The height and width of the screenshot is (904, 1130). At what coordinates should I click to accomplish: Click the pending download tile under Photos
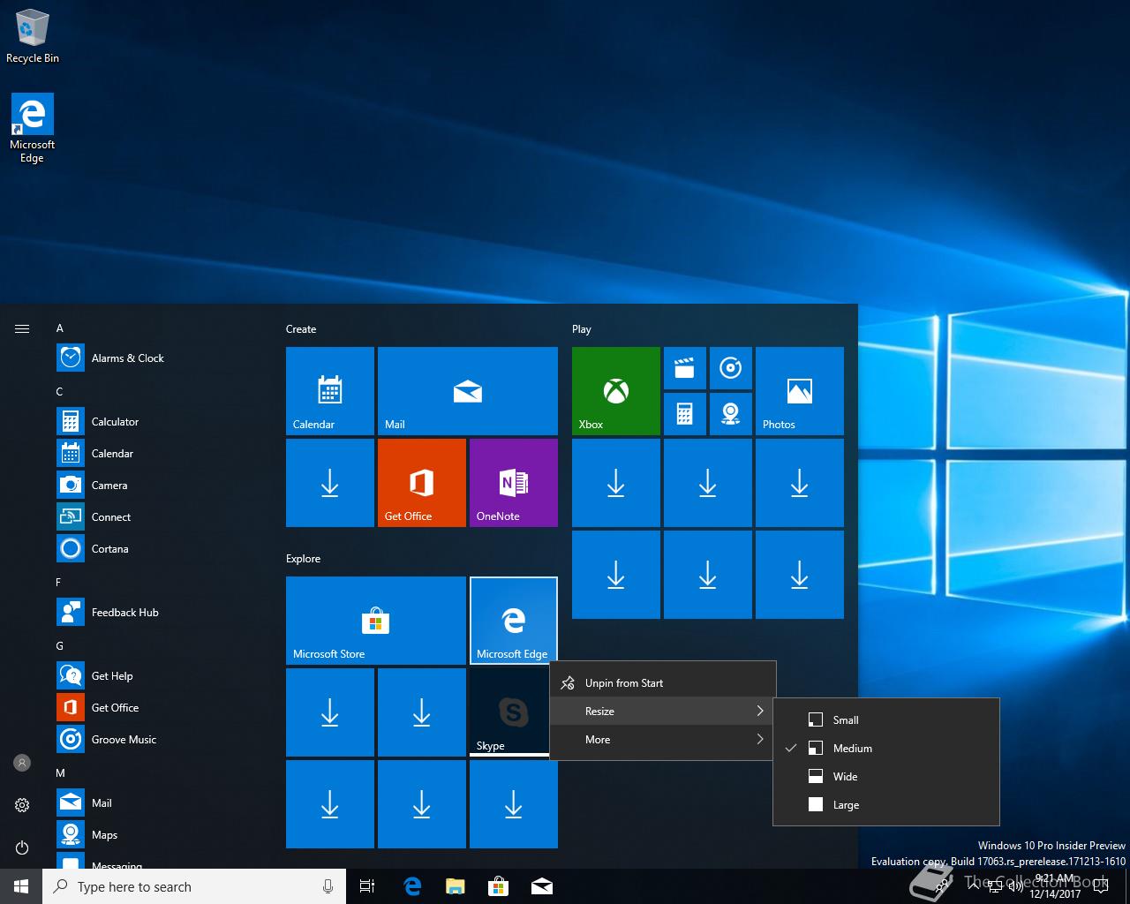tap(800, 483)
